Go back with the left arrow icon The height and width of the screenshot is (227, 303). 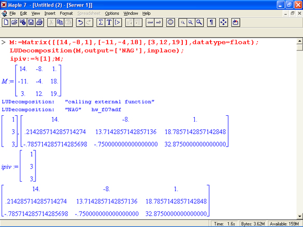tap(150, 22)
